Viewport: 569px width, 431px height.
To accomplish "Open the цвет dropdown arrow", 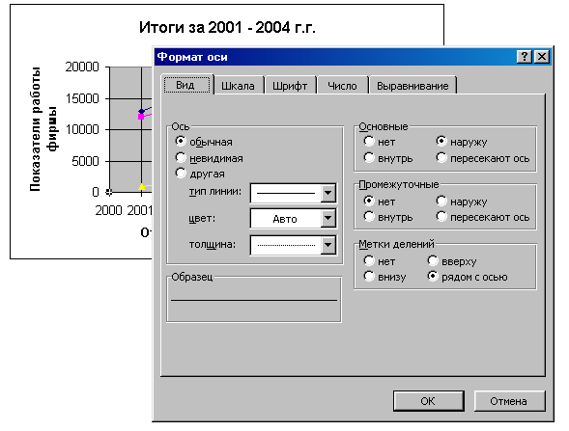I will click(328, 219).
